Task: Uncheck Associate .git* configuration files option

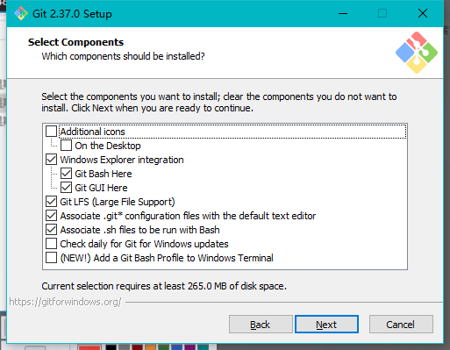Action: pyautogui.click(x=52, y=216)
